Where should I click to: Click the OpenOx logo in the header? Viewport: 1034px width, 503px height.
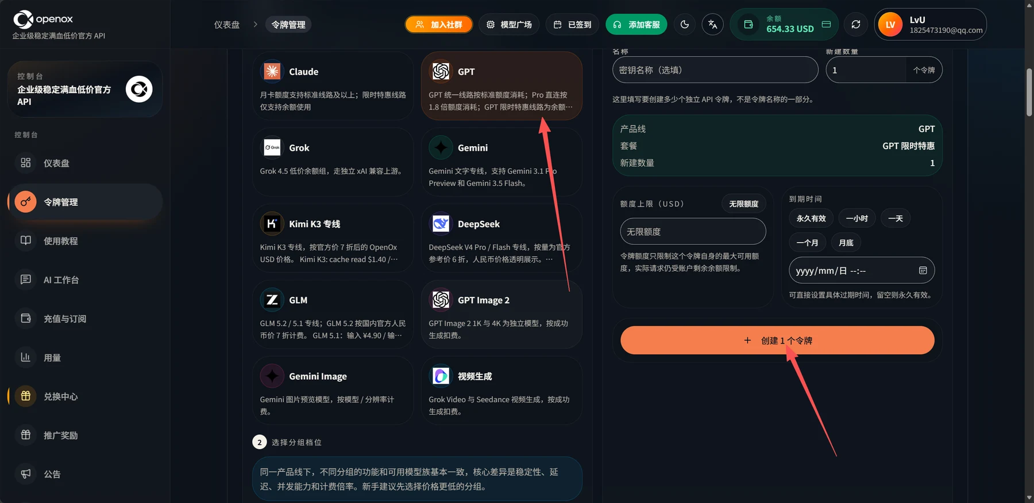tap(44, 20)
